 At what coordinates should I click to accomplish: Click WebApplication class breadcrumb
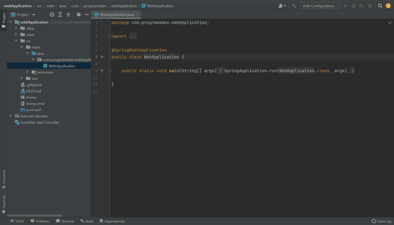[x=158, y=5]
